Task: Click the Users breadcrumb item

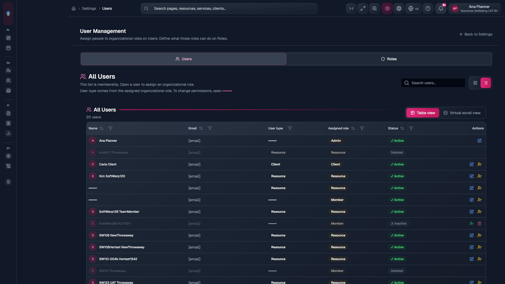Action: [x=107, y=8]
